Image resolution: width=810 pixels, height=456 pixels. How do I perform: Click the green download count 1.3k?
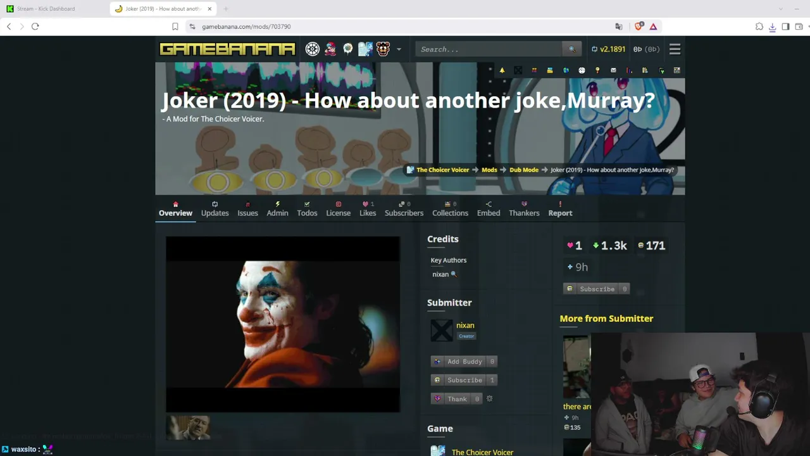click(x=609, y=246)
